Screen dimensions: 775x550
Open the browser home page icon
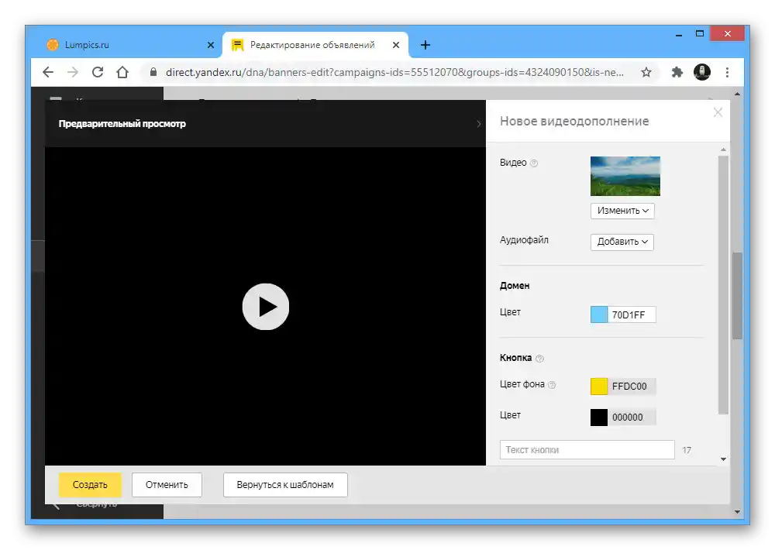pyautogui.click(x=122, y=72)
